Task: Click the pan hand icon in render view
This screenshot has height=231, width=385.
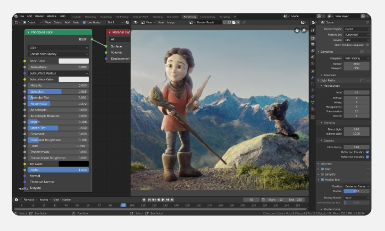Action: (297, 30)
